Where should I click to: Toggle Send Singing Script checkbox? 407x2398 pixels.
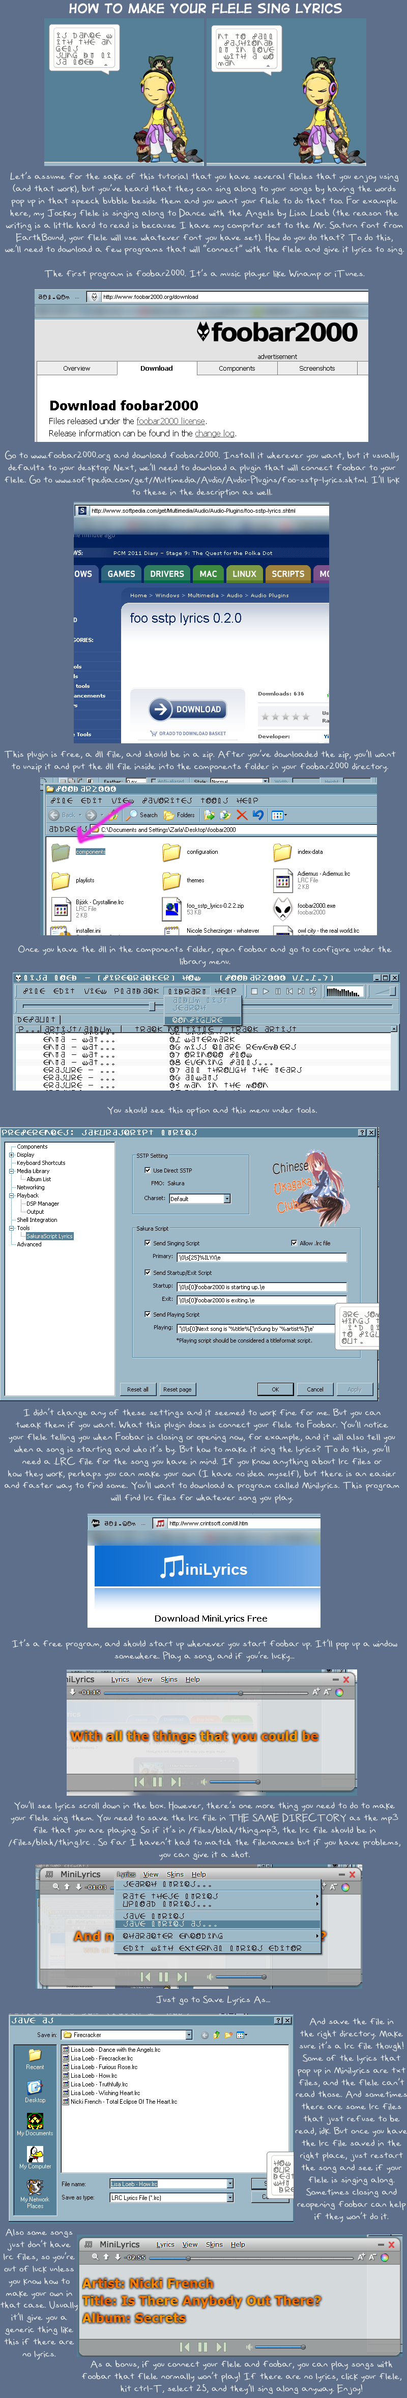(x=147, y=1243)
